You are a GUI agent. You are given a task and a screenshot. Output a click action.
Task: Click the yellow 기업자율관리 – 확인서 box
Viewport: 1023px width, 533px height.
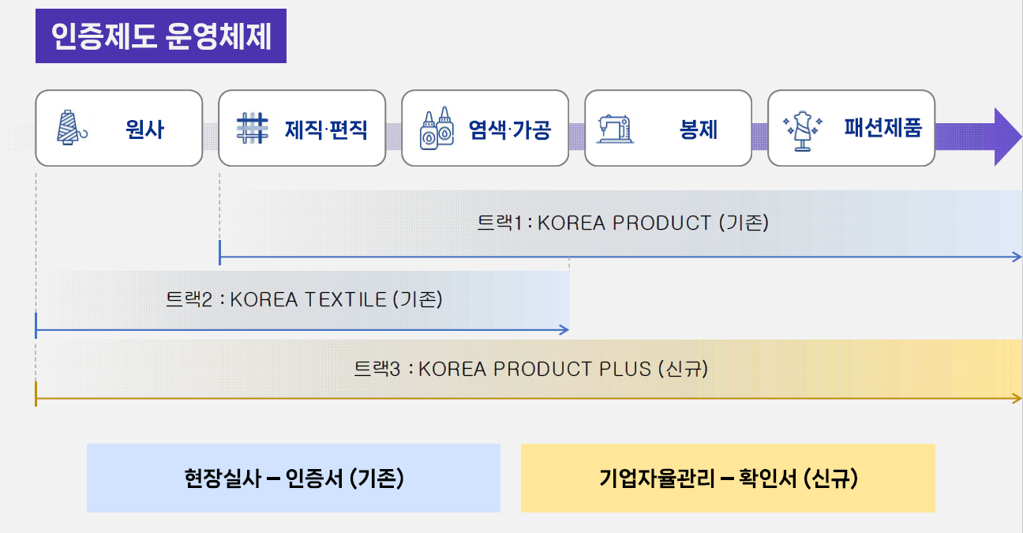(728, 479)
